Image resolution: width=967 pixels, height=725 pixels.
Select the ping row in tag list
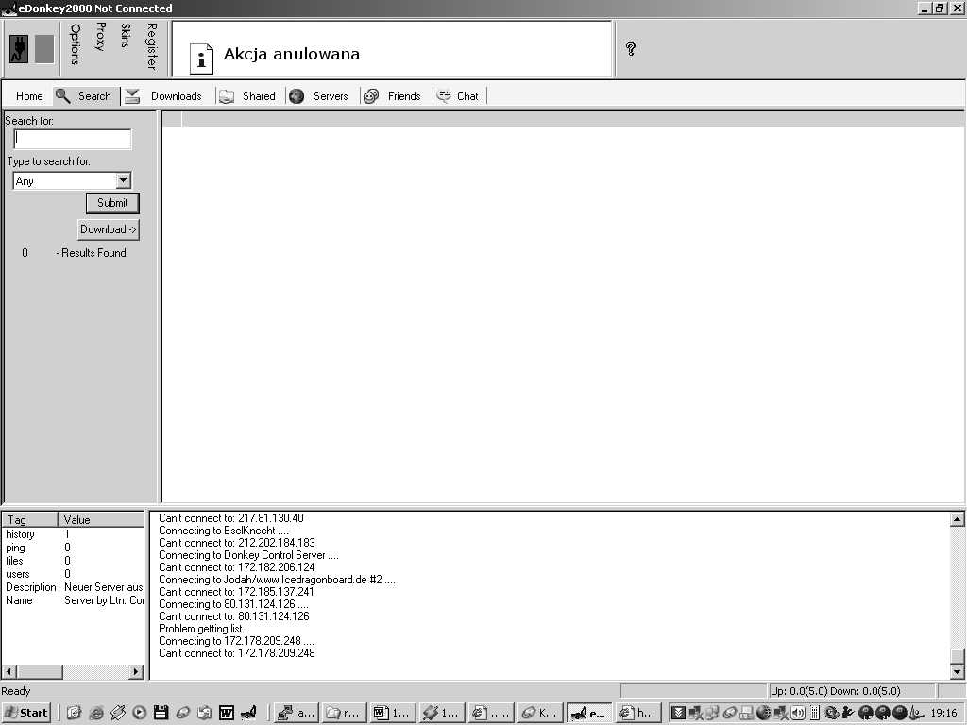[73, 548]
